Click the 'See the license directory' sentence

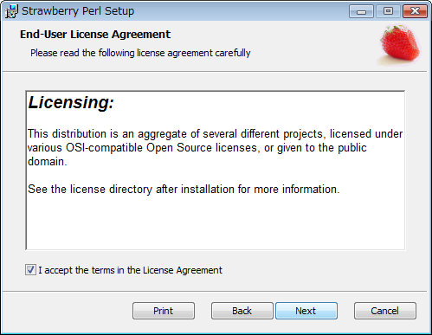point(184,190)
